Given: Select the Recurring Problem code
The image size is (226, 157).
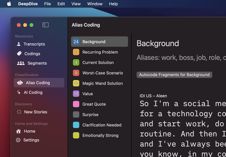Looking at the screenshot, I should (x=100, y=52).
